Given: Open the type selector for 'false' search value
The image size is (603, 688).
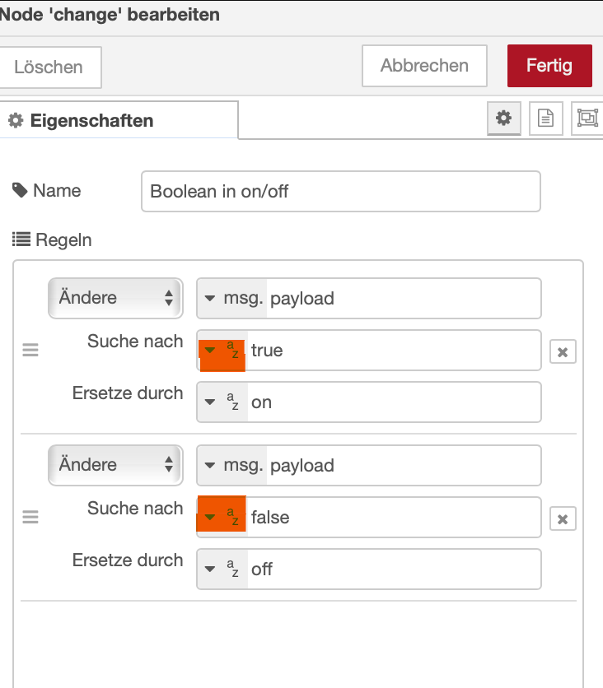Looking at the screenshot, I should pyautogui.click(x=222, y=518).
